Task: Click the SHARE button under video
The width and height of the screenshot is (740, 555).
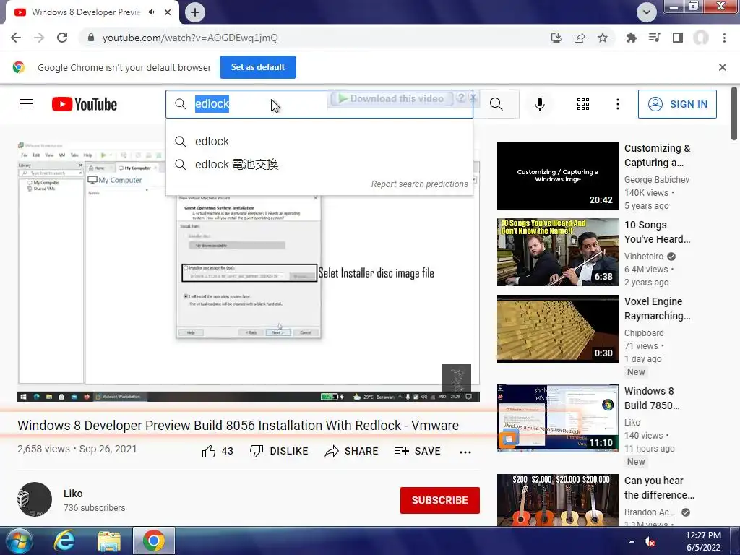Action: point(352,451)
